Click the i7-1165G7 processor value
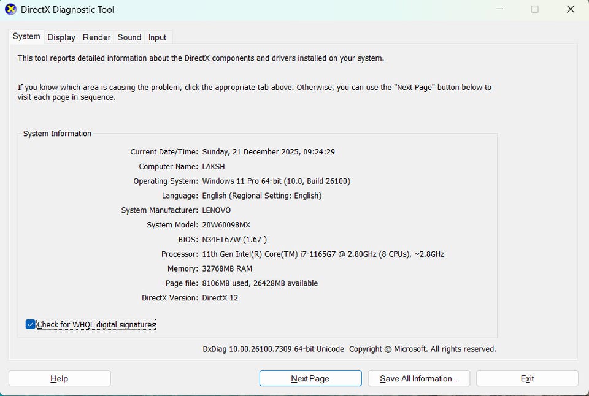Image resolution: width=589 pixels, height=396 pixels. pos(323,254)
